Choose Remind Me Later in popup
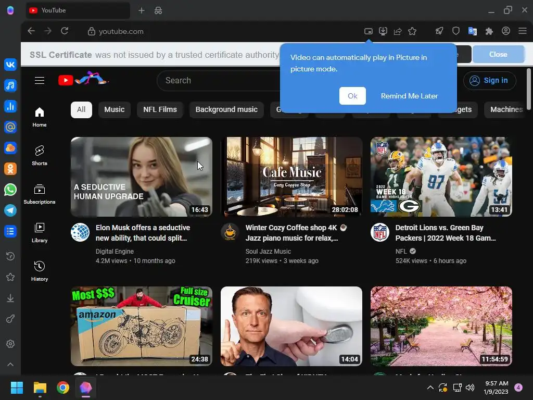The image size is (533, 400). click(x=409, y=96)
